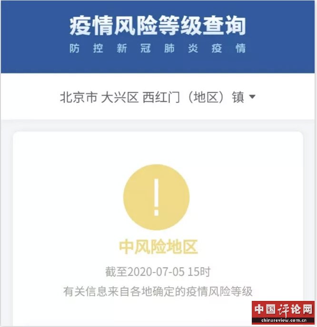Viewport: 317px width, 327px height.
Task: Click the 截至2020-07-05 15时 timestamp
Action: point(158,271)
